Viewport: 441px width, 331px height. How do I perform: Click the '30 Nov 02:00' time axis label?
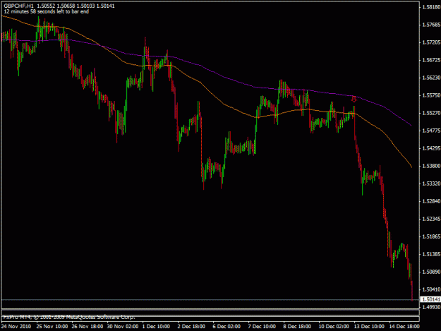click(x=123, y=326)
